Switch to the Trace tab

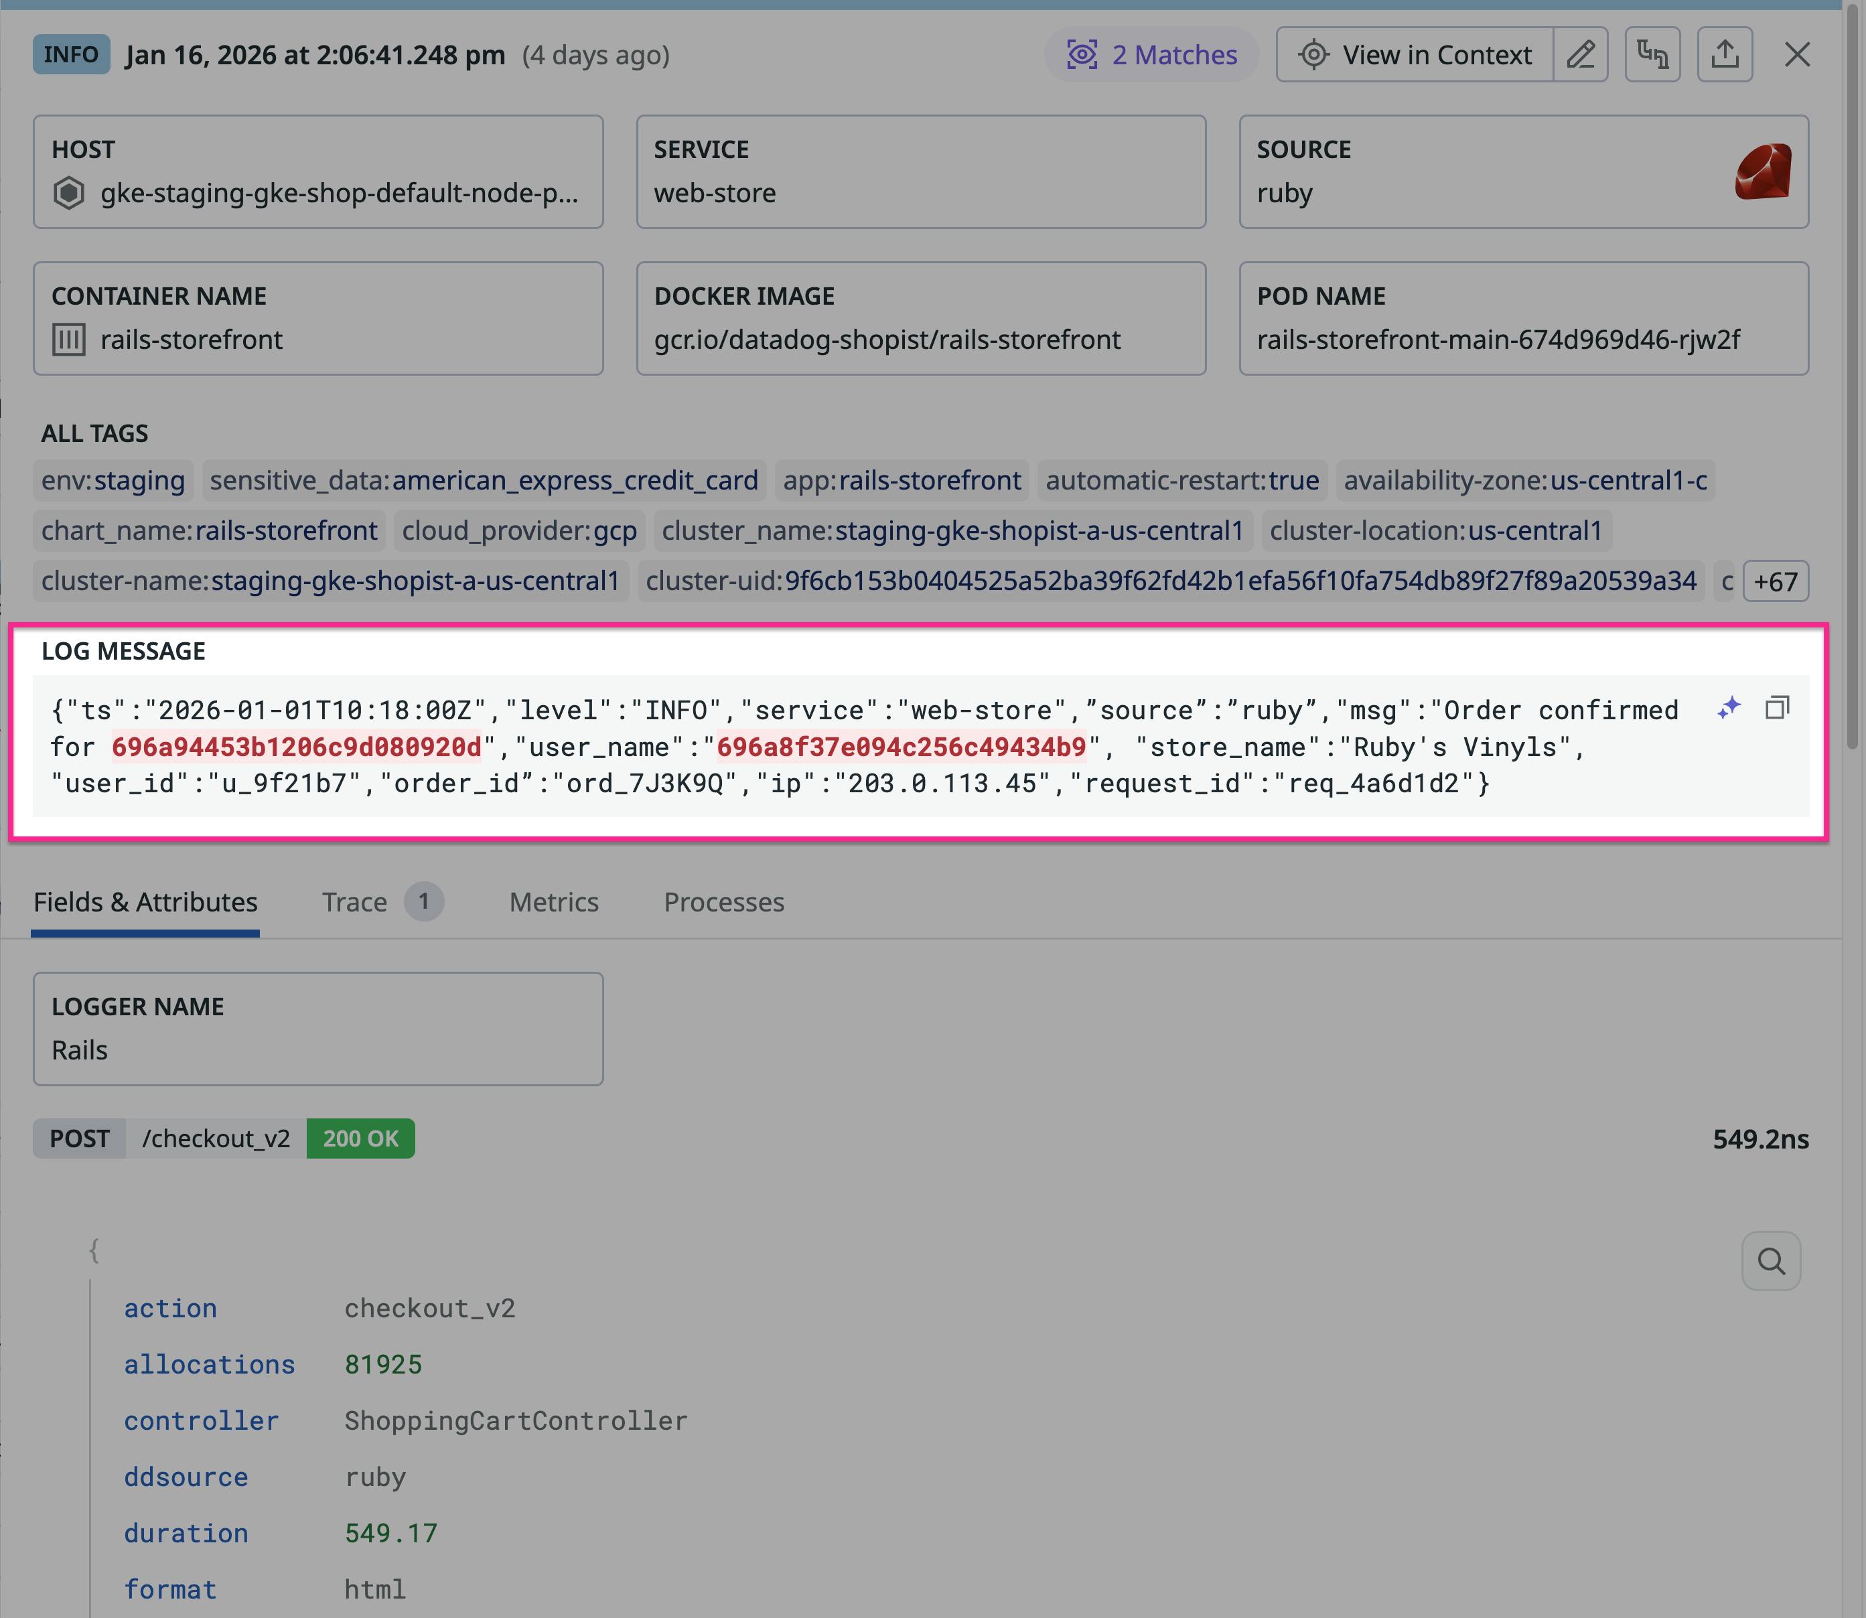coord(355,901)
